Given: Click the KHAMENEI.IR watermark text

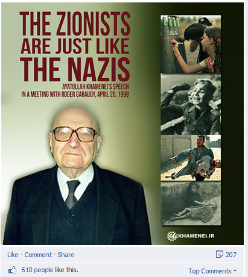Looking at the screenshot, I should pos(195,236).
